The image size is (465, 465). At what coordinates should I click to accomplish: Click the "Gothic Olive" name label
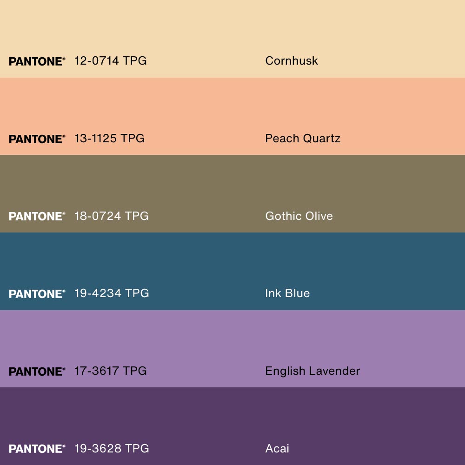pos(299,216)
